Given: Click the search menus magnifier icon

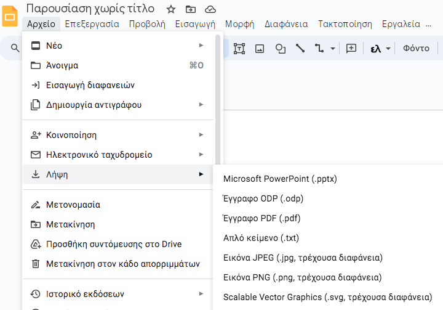Looking at the screenshot, I should [15, 48].
